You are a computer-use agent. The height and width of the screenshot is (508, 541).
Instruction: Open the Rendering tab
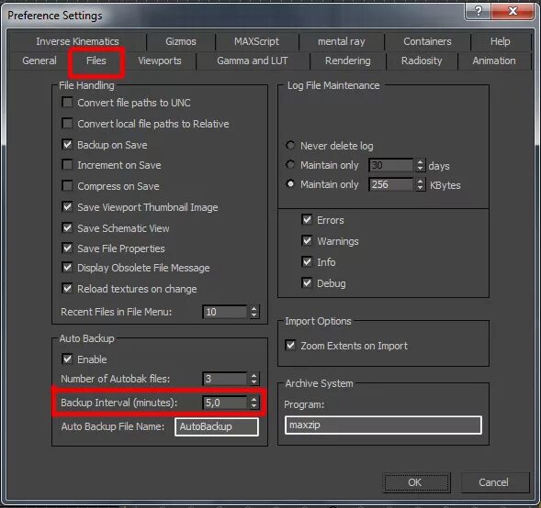pos(348,61)
